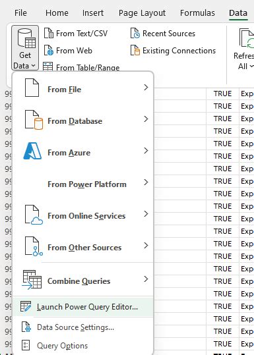This screenshot has height=355, width=254.
Task: Expand the From Online Services chevron
Action: coord(146,213)
